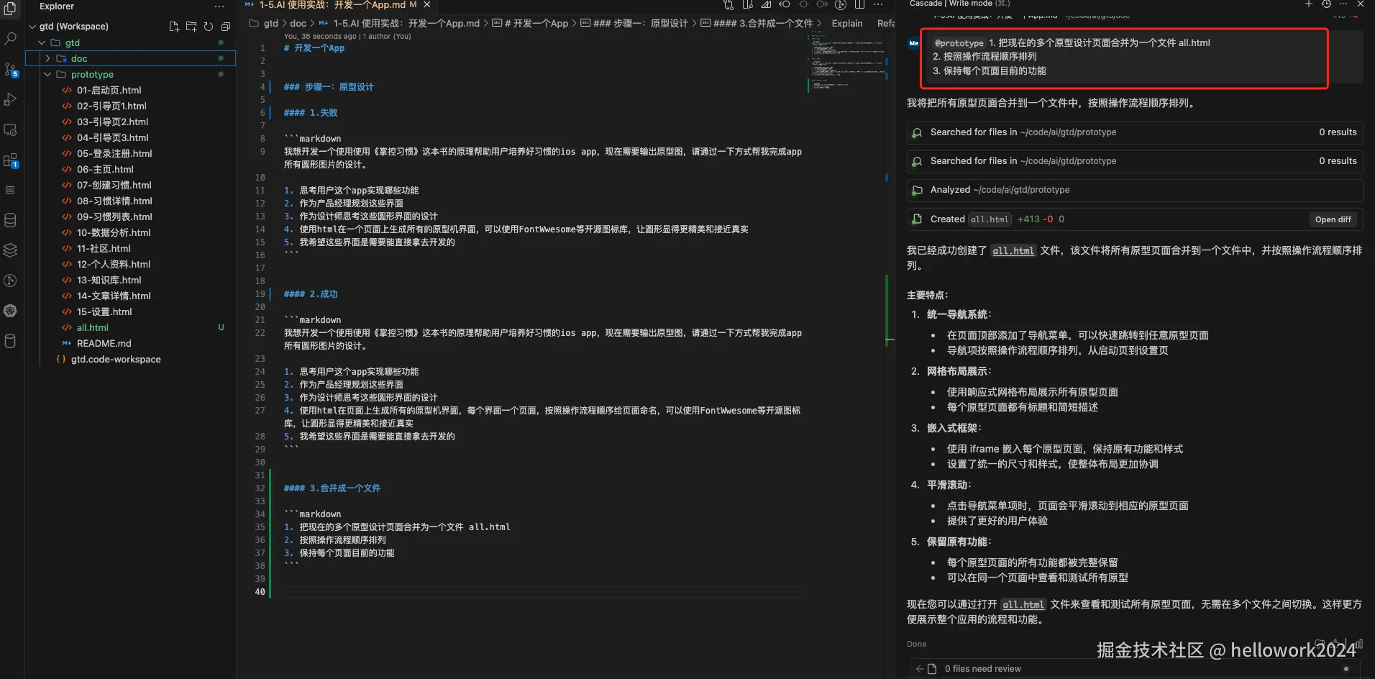Click the '# 开发一个App' breadcrumb
This screenshot has height=679, width=1375.
(x=536, y=24)
